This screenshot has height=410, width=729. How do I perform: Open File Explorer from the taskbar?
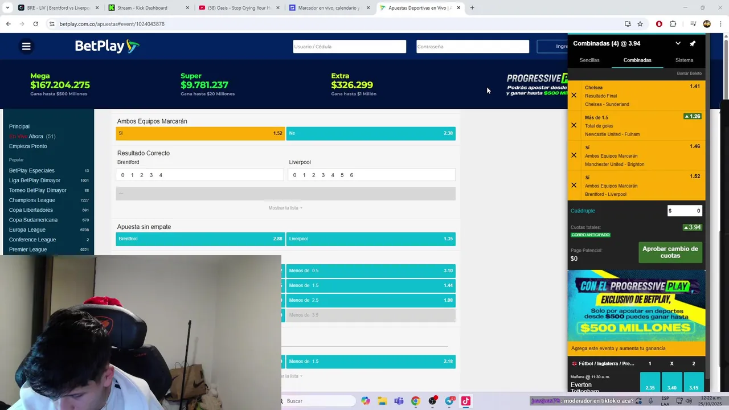coord(382,401)
